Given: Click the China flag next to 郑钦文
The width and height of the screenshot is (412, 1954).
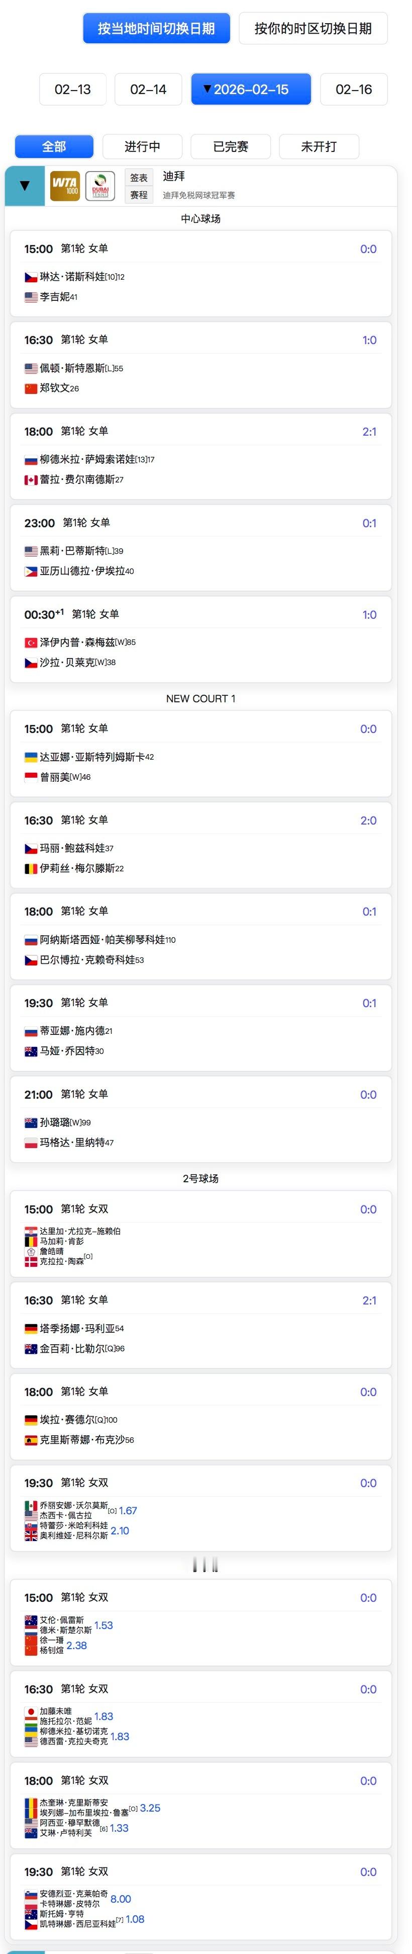Looking at the screenshot, I should (x=31, y=388).
